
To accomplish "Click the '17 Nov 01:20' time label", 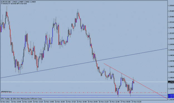I will (x=136, y=102).
